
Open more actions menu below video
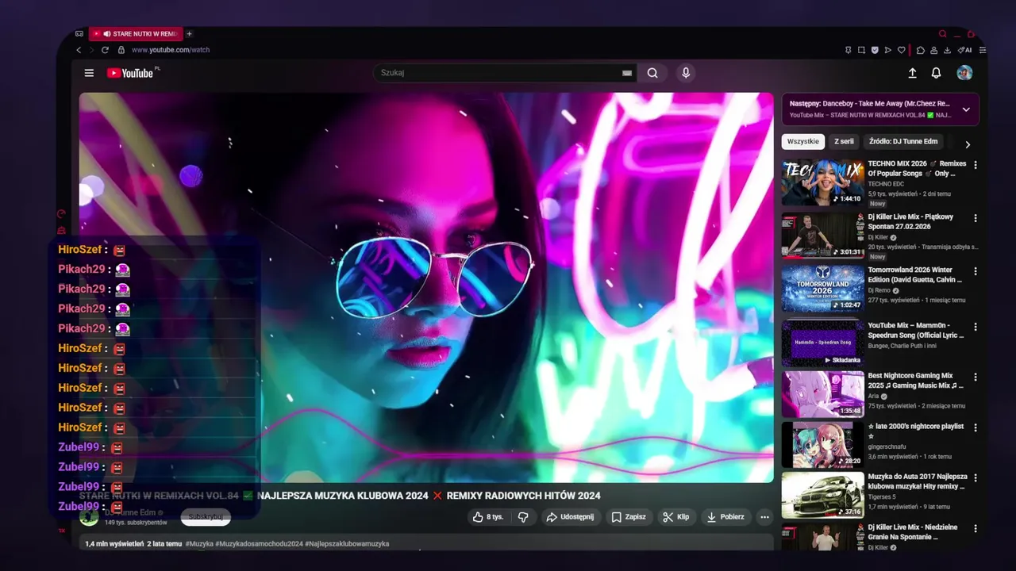pos(764,517)
